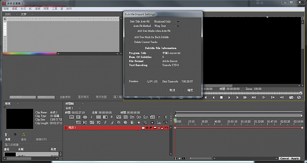Click the pen tool icon in timeline toolbar

pyautogui.click(x=105, y=123)
